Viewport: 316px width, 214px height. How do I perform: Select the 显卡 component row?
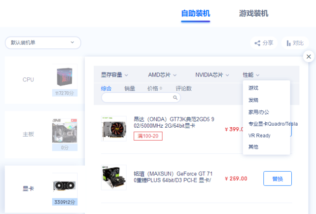[45, 189]
